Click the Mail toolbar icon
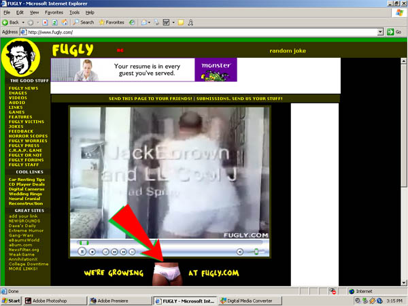This screenshot has width=408, height=306. pos(144,22)
